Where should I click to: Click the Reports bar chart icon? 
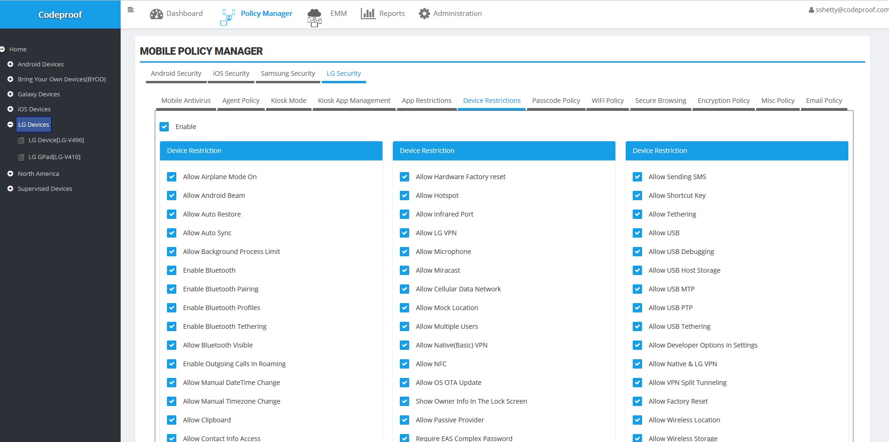pyautogui.click(x=368, y=14)
